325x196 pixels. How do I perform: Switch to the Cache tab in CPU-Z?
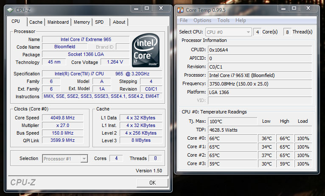click(36, 22)
